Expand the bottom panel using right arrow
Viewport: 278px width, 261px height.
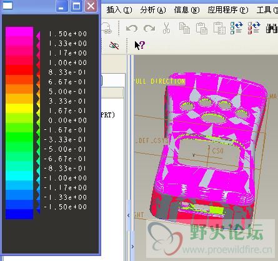[132, 247]
